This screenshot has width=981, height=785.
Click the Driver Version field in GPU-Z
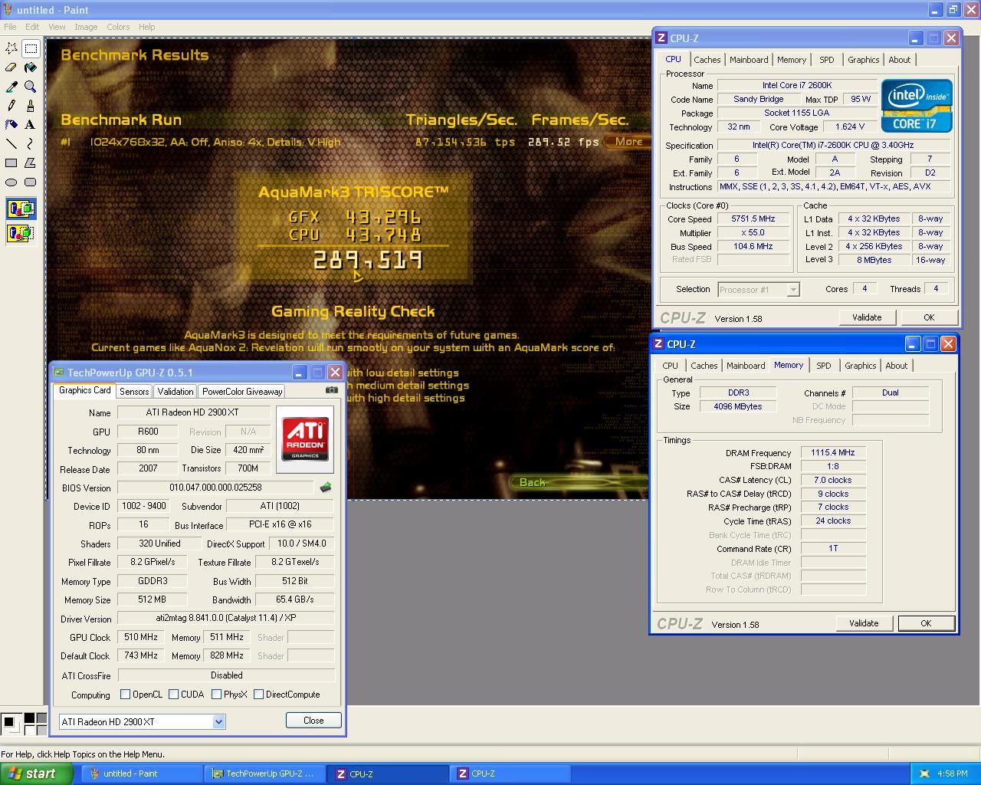(226, 618)
